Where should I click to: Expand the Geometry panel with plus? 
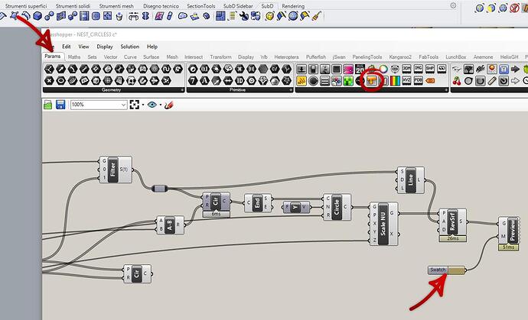point(182,90)
